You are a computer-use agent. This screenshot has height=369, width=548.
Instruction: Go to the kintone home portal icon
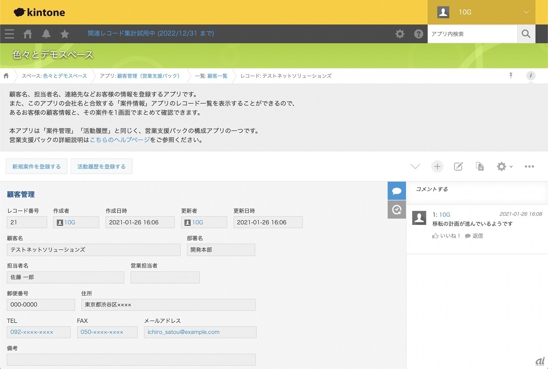tap(28, 34)
